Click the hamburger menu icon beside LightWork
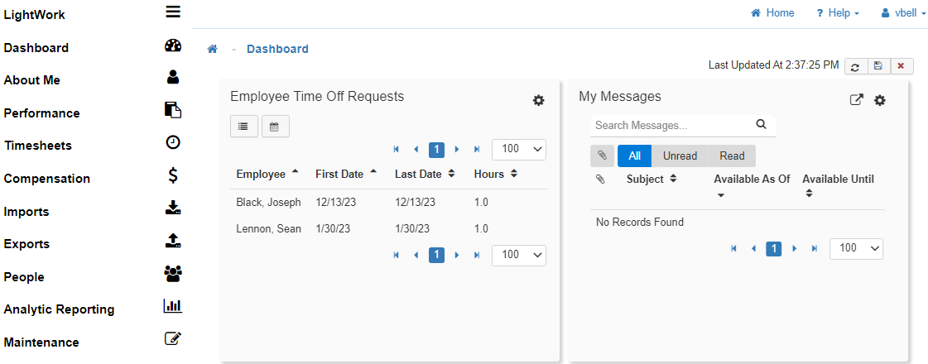The width and height of the screenshot is (928, 364). [x=173, y=12]
